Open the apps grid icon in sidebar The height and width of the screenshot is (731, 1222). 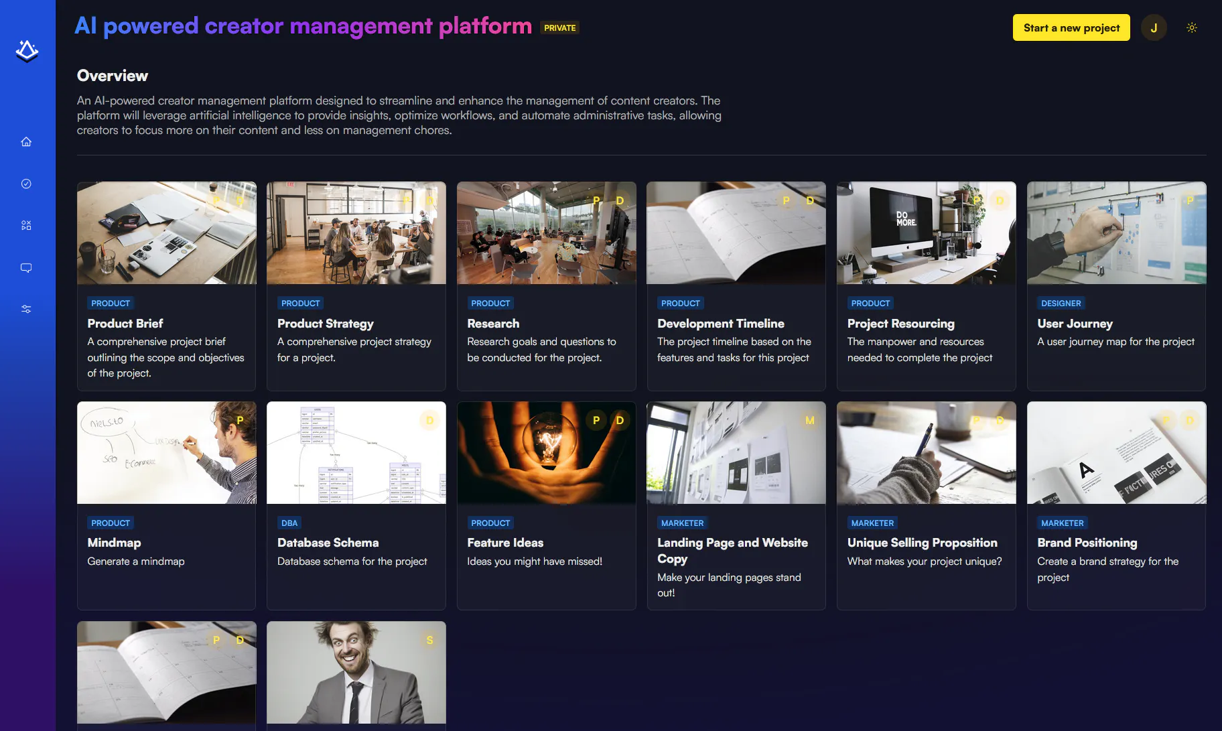pyautogui.click(x=26, y=225)
